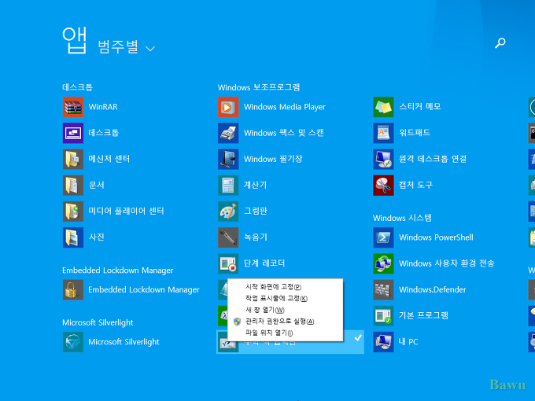The width and height of the screenshot is (535, 401).
Task: Open the 단계 레코더 icon
Action: (228, 263)
